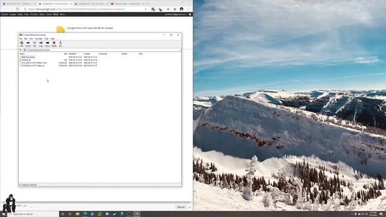Sort files by the Modified column
This screenshot has height=217, width=386.
72,54
